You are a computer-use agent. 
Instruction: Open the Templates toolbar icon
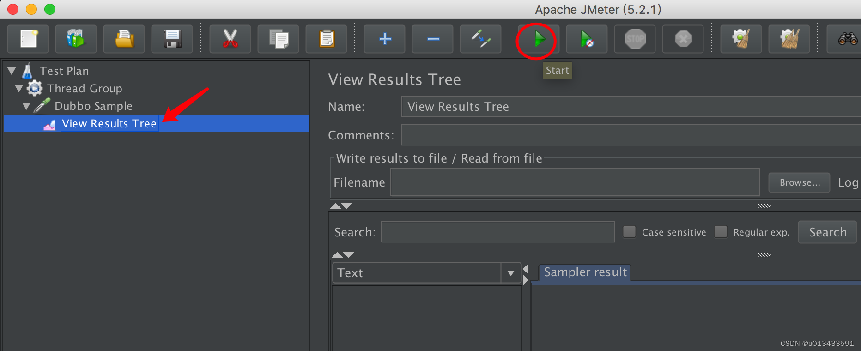click(x=76, y=39)
